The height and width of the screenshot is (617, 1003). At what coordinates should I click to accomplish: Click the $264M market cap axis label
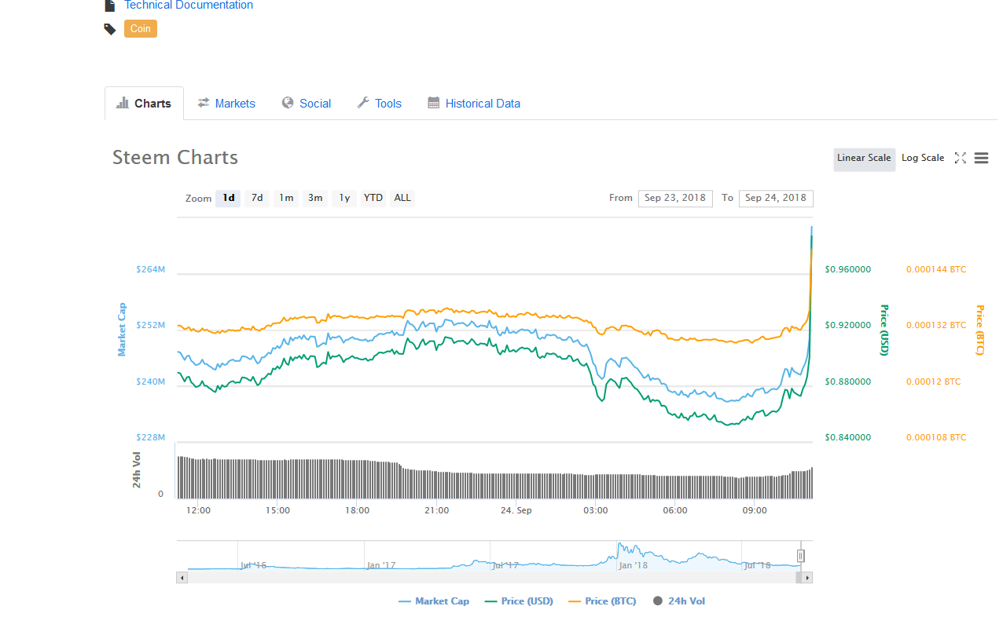point(150,269)
